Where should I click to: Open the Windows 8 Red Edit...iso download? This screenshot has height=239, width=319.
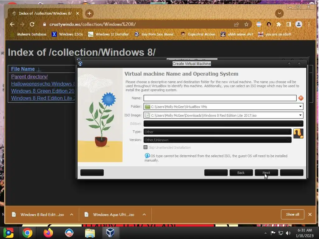[x=38, y=215]
